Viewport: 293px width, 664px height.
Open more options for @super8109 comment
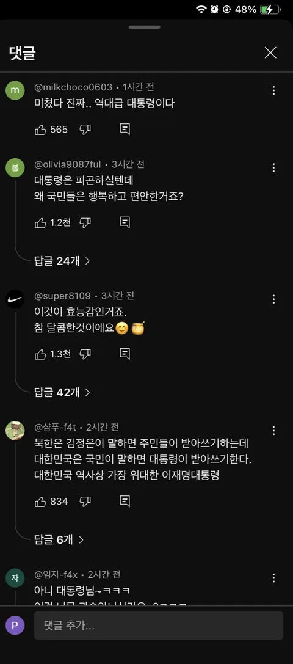[274, 299]
